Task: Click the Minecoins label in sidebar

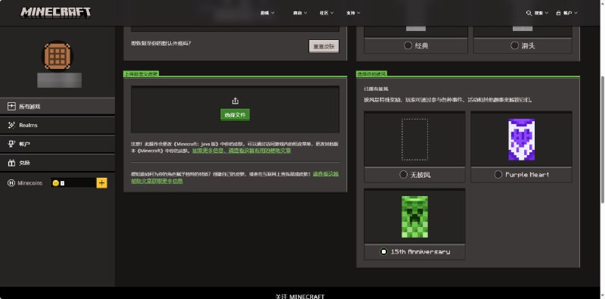Action: pyautogui.click(x=30, y=183)
